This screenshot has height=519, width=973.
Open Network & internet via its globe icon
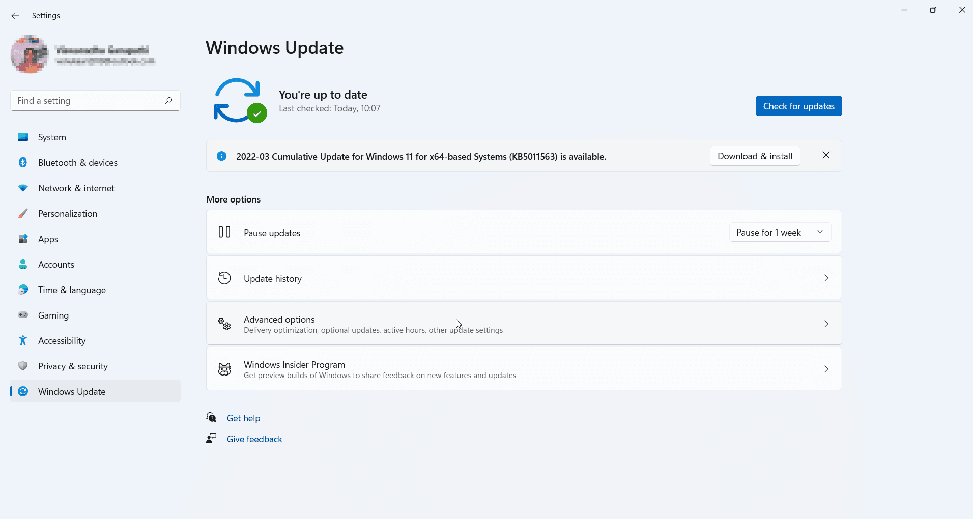point(23,188)
